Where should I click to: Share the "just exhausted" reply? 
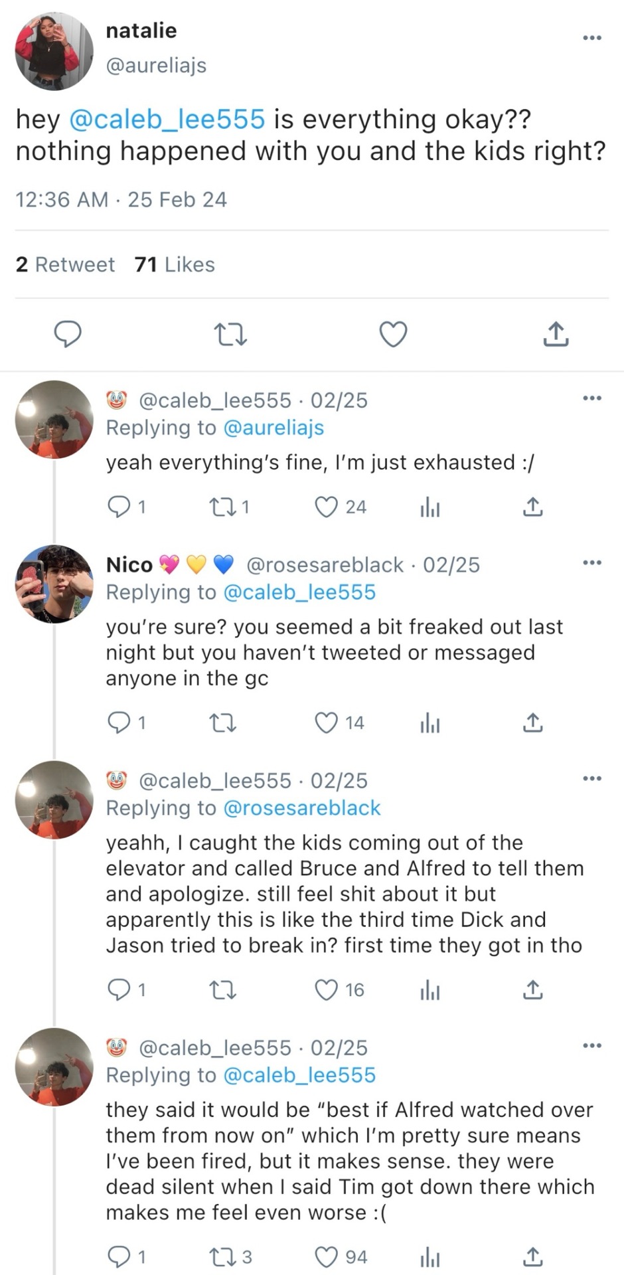click(532, 507)
